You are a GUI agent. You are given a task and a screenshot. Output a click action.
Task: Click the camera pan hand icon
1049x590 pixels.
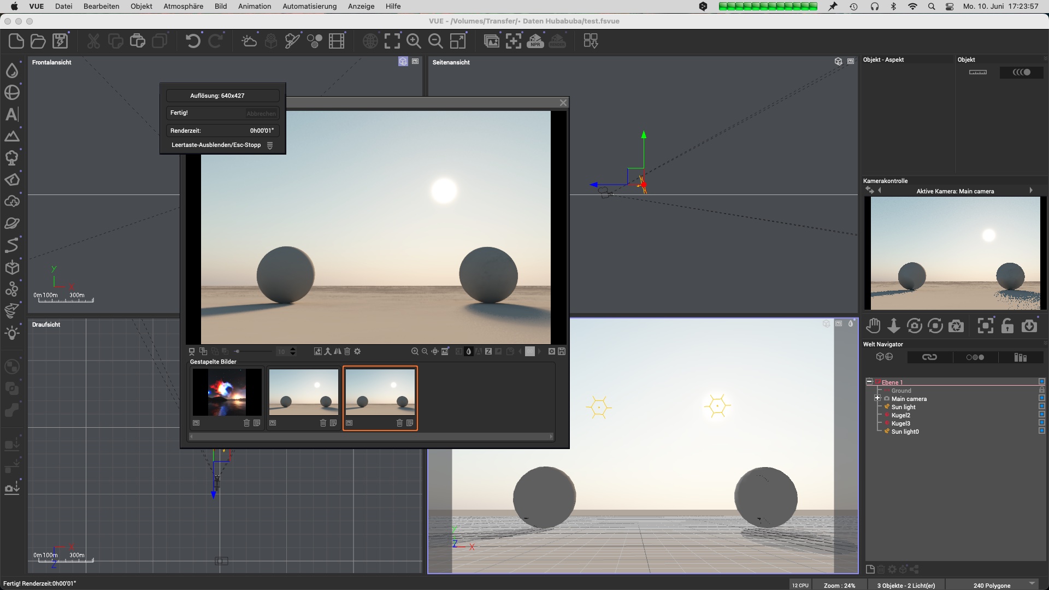873,326
